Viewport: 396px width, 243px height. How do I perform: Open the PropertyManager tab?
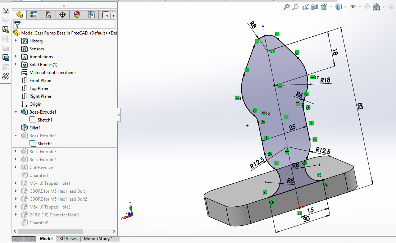(34, 15)
